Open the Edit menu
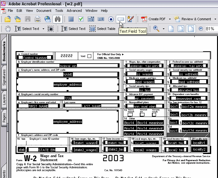Image resolution: width=218 pixels, height=178 pixels. point(19,11)
